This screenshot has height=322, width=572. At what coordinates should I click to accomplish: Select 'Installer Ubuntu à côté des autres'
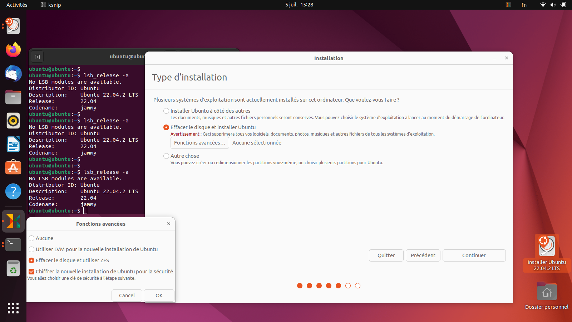pos(166,111)
